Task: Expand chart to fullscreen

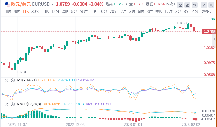Action: (204, 5)
